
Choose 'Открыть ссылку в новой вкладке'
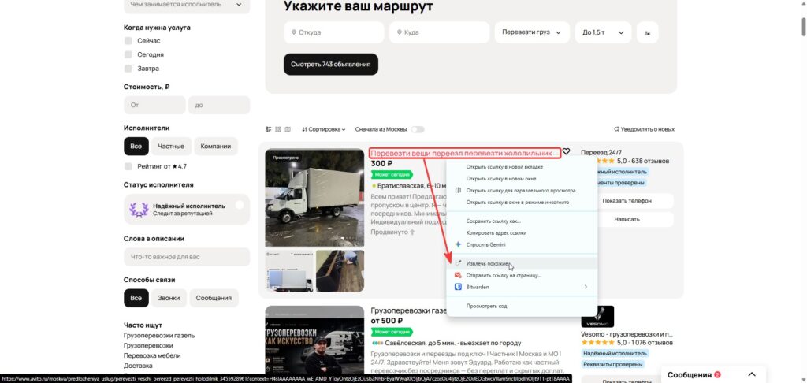(522, 167)
